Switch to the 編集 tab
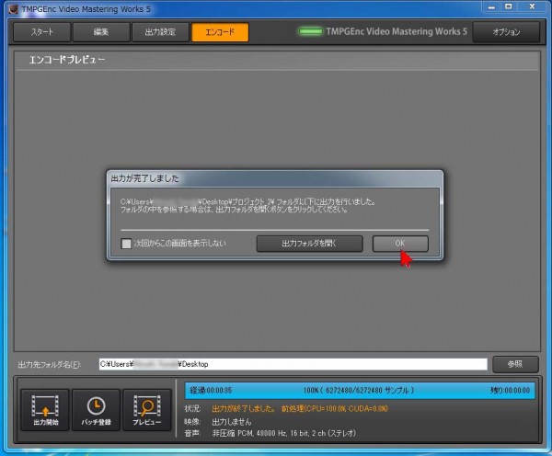Viewport: 552px width, 456px height. [x=101, y=32]
